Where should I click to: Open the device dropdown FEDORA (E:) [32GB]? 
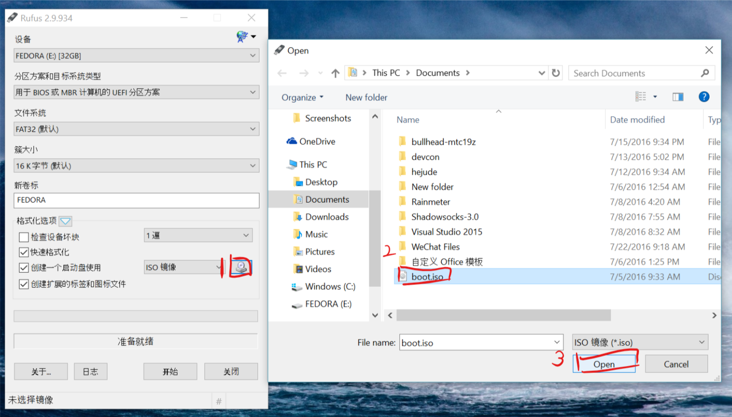coord(136,56)
